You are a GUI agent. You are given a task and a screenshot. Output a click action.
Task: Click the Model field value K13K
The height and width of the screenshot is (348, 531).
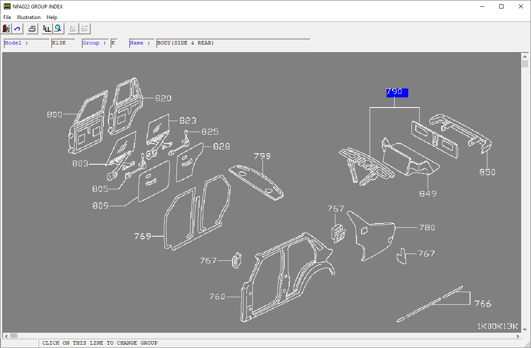(x=63, y=43)
